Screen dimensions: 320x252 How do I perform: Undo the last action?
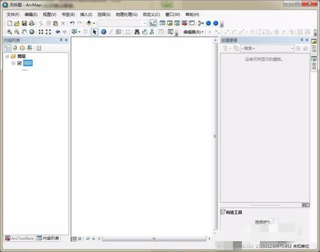[x=72, y=23]
